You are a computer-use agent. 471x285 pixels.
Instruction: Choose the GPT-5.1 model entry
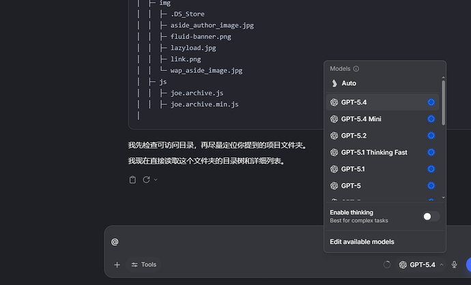click(382, 169)
